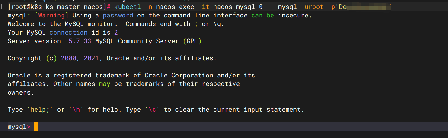Click the red Warning text
Image resolution: width=448 pixels, height=138 pixels.
pyautogui.click(x=51, y=15)
